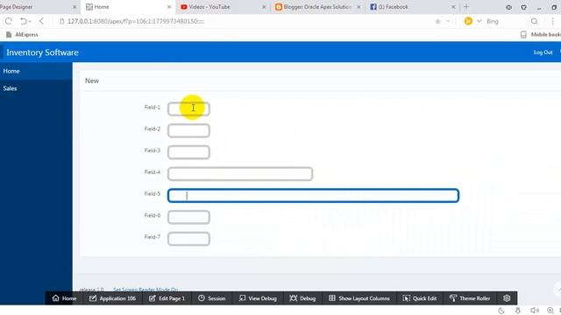Click the zoom magnifier icon in status bar

(x=550, y=311)
